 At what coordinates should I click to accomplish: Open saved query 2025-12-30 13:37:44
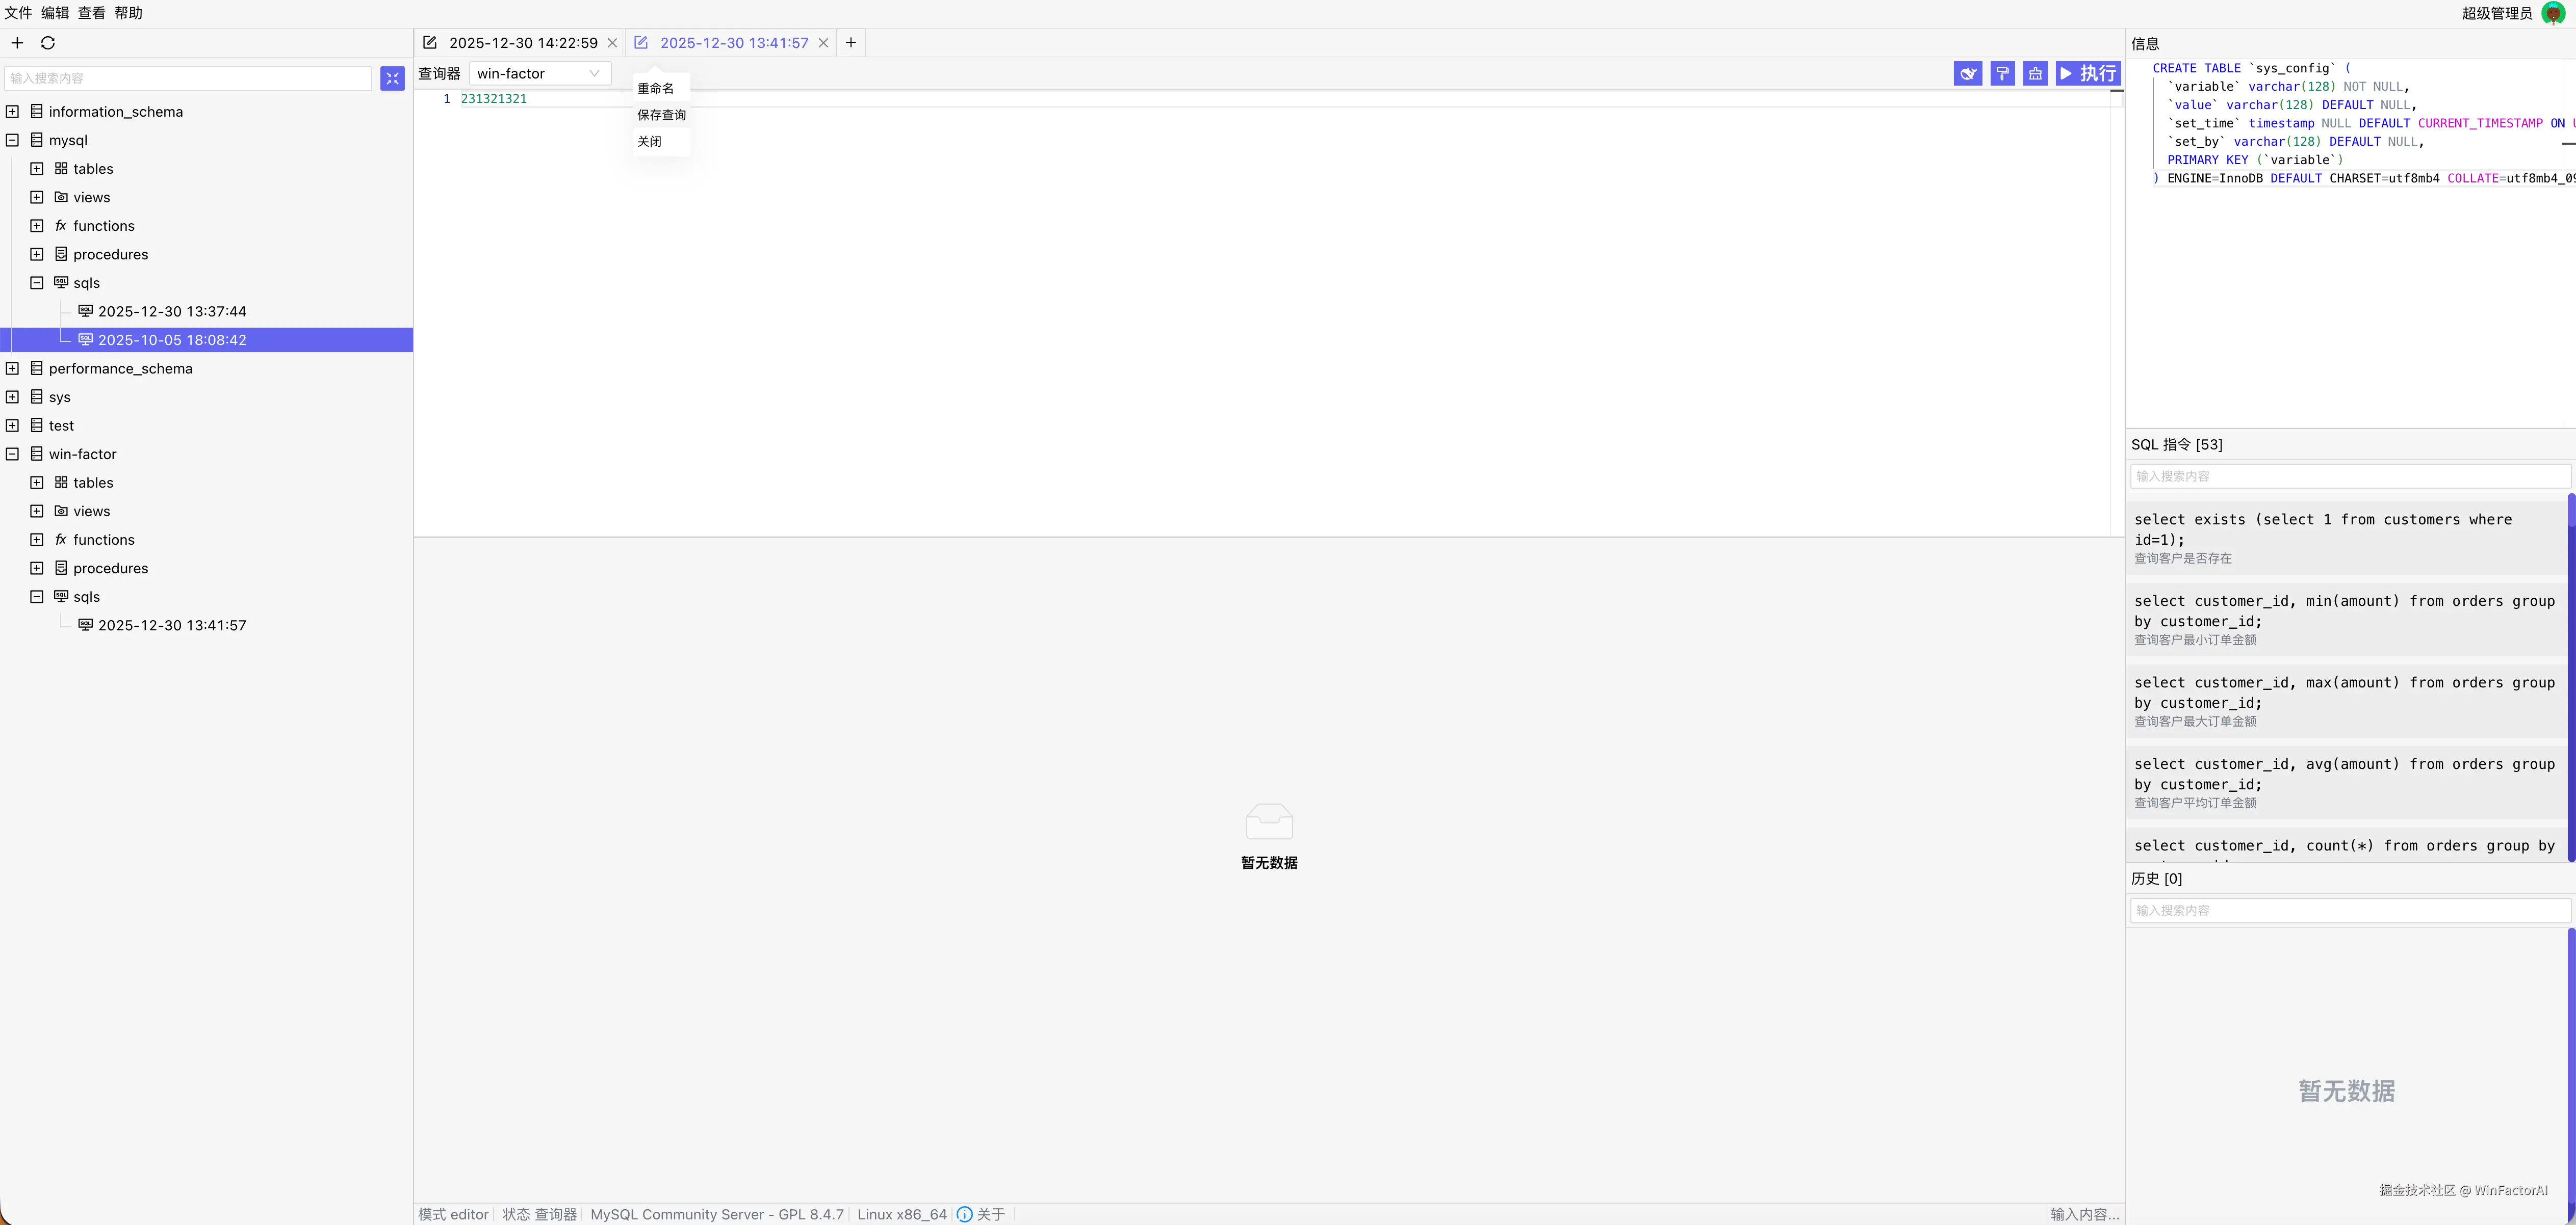coord(172,312)
